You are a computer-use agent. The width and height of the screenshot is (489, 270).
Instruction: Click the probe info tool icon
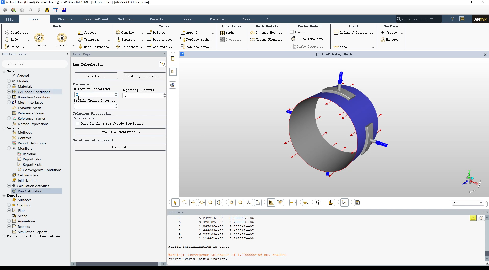[x=219, y=203]
